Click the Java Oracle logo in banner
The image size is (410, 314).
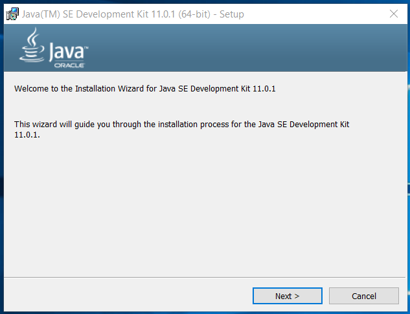54,48
